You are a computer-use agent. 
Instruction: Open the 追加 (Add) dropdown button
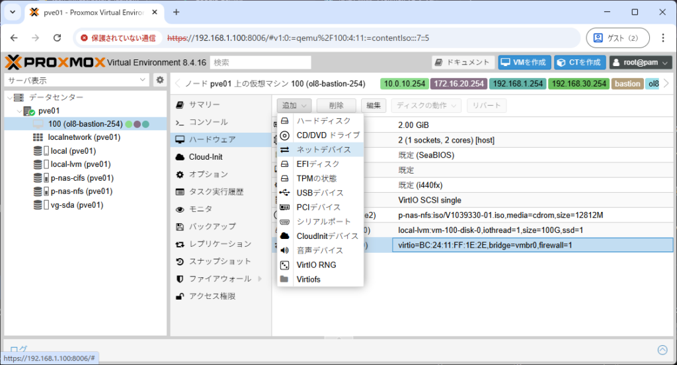click(294, 106)
